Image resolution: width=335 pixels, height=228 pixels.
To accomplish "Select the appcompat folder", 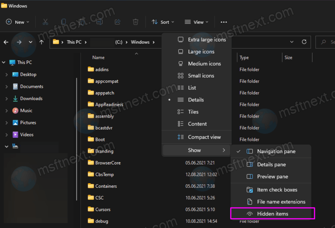I will click(x=103, y=81).
